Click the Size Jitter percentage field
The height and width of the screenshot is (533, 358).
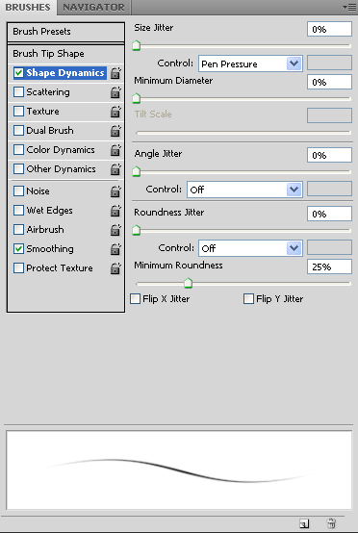click(x=329, y=29)
